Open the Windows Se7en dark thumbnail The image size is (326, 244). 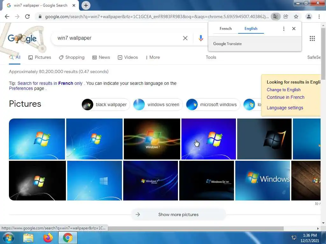coord(206,181)
